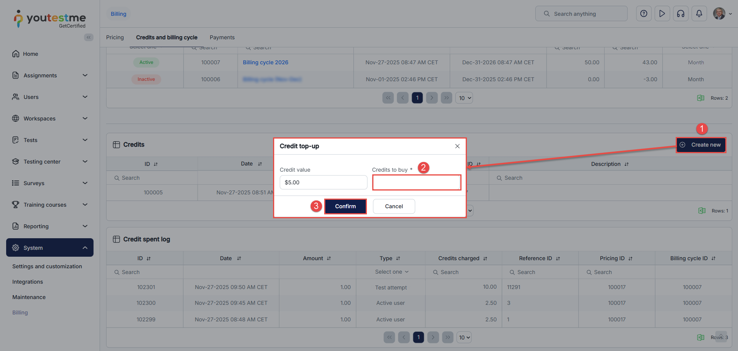738x351 pixels.
Task: Open the Billing cycle 2026 link
Action: tap(265, 62)
